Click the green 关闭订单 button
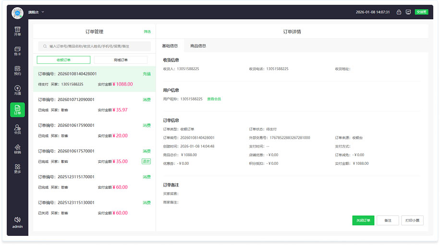Image resolution: width=440 pixels, height=245 pixels. pyautogui.click(x=363, y=220)
